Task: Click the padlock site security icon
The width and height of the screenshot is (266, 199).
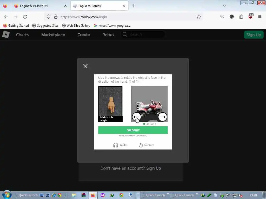Action: 56,17
